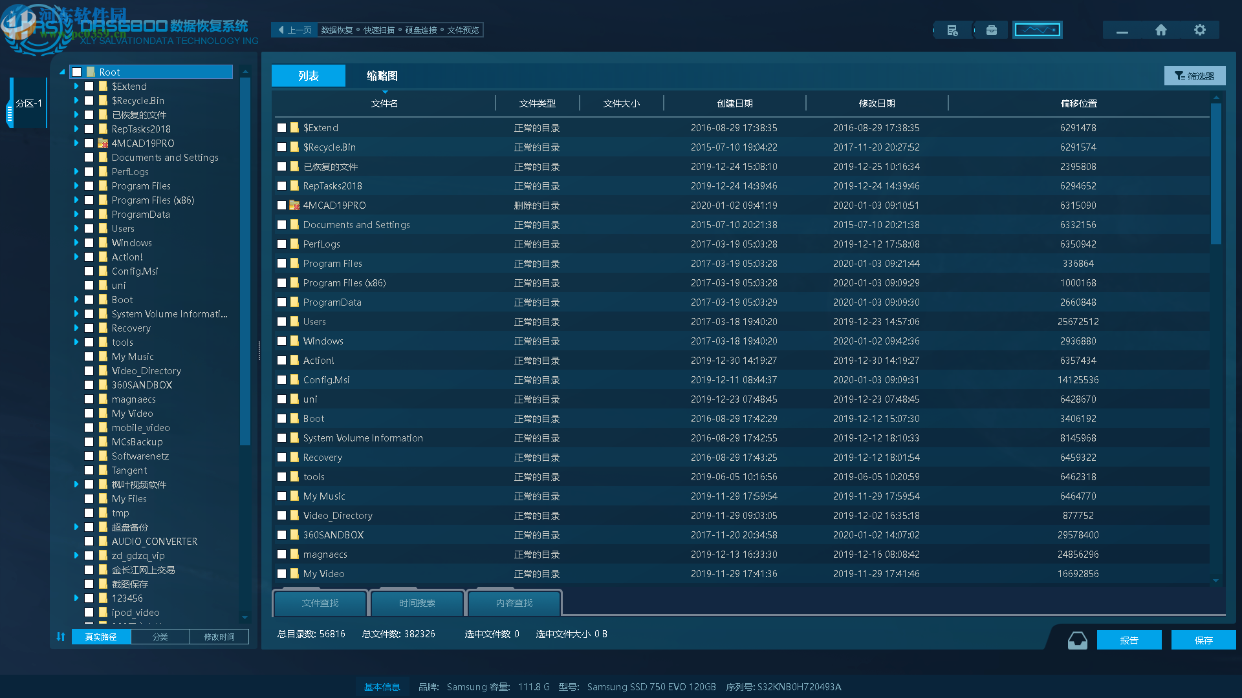Open the task log history icon
This screenshot has width=1242, height=698.
click(x=952, y=30)
